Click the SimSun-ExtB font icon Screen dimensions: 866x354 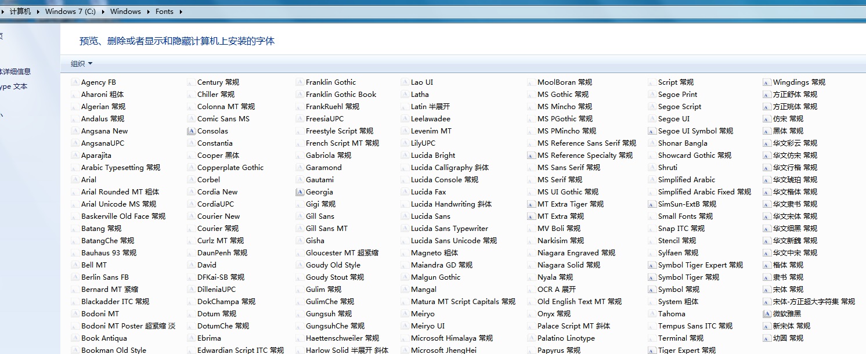click(652, 204)
